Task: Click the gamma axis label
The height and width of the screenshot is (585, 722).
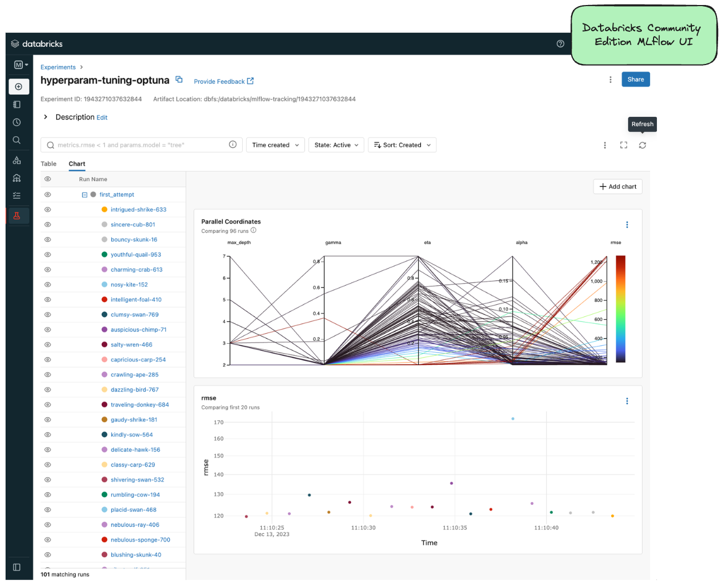Action: 333,242
